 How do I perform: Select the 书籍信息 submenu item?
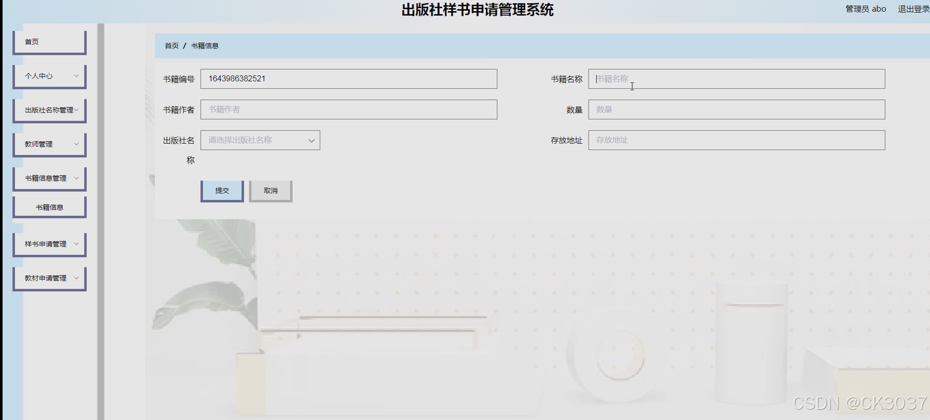[x=49, y=207]
